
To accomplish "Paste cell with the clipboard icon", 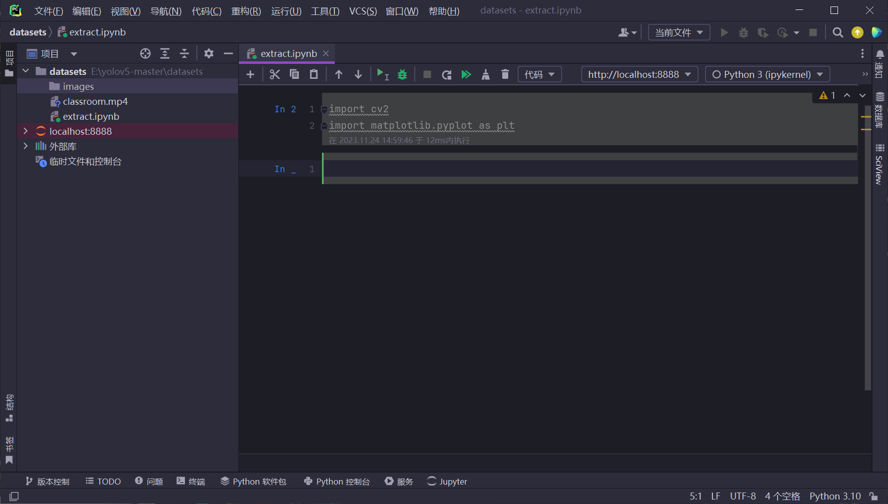I will point(314,74).
